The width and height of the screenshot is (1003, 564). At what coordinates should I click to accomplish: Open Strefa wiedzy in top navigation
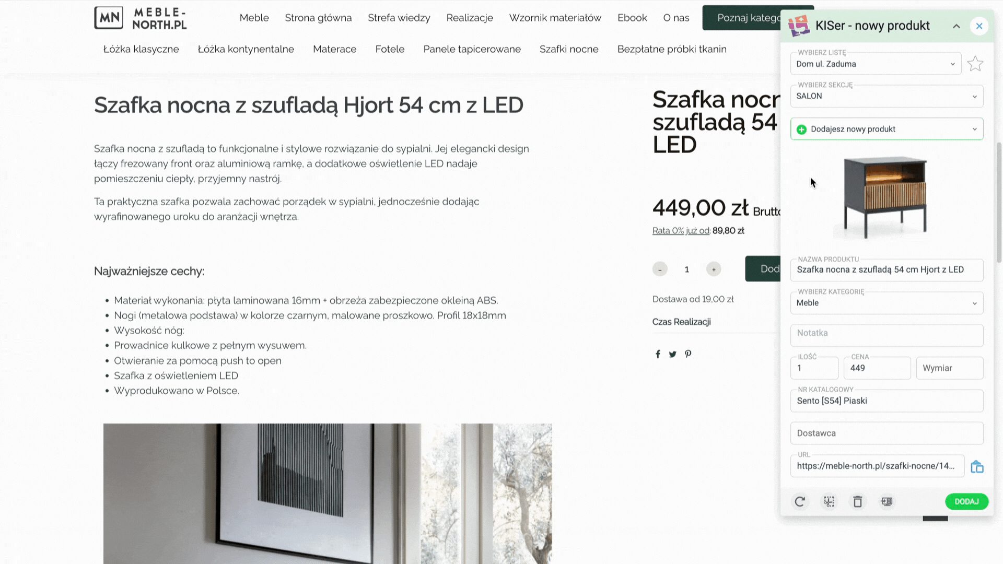tap(399, 18)
